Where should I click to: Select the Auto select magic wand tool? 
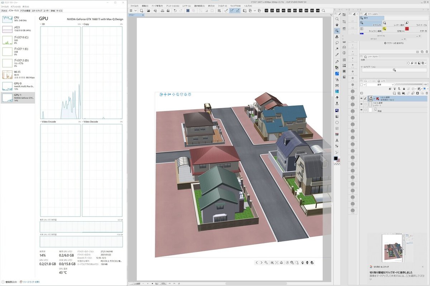coord(337,49)
